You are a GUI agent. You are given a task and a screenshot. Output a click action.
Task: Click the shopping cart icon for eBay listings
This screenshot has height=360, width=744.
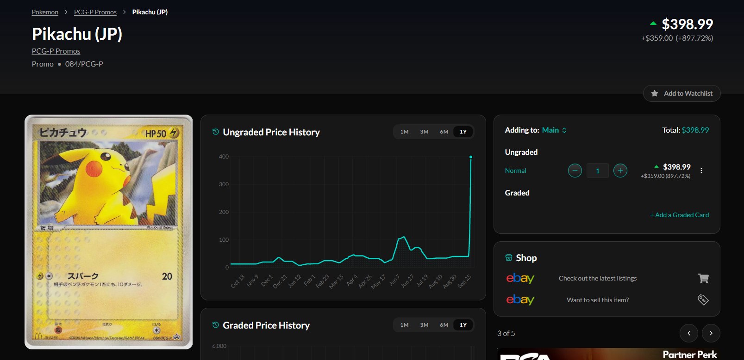pos(703,278)
